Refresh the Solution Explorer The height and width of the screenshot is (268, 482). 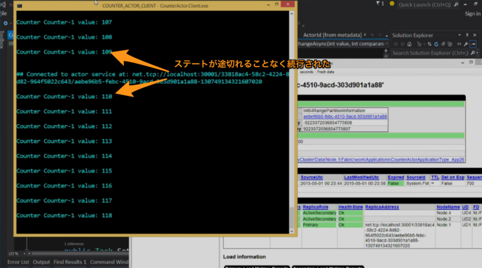point(436,44)
